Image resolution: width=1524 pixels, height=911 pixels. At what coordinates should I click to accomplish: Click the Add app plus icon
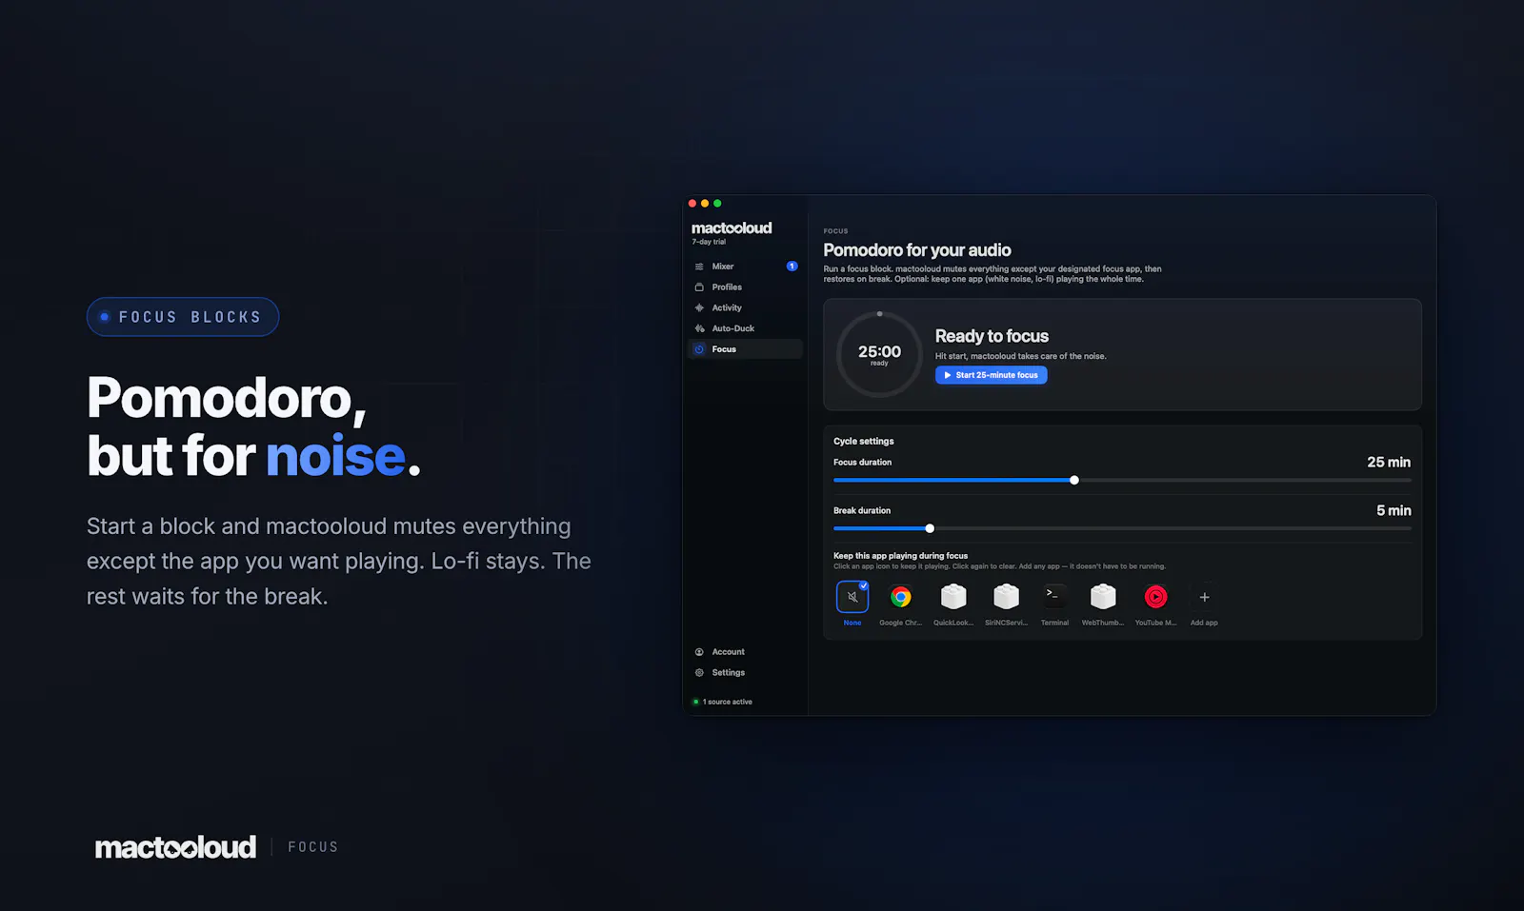pyautogui.click(x=1204, y=597)
